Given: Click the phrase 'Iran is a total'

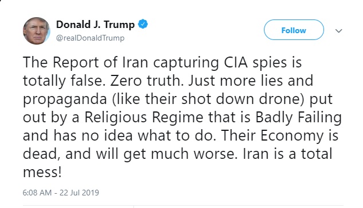Looking at the screenshot, I should click(x=287, y=154).
